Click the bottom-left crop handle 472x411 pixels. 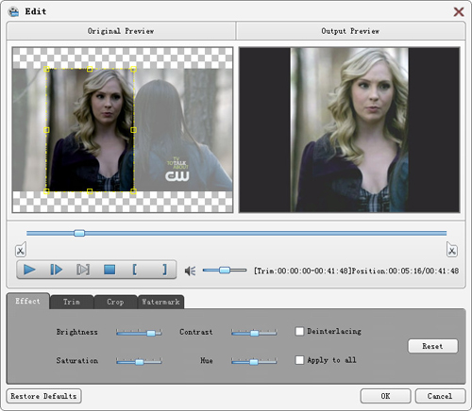click(46, 191)
